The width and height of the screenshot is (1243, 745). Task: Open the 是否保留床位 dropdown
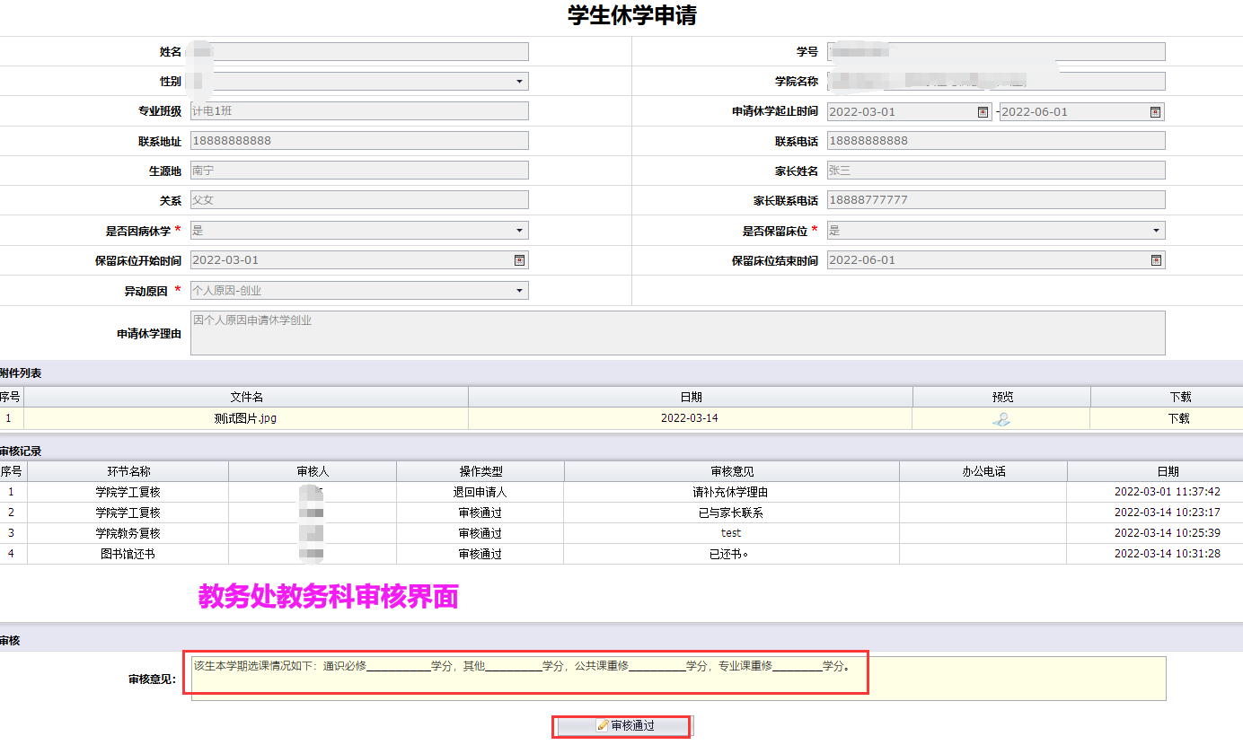tap(1156, 231)
